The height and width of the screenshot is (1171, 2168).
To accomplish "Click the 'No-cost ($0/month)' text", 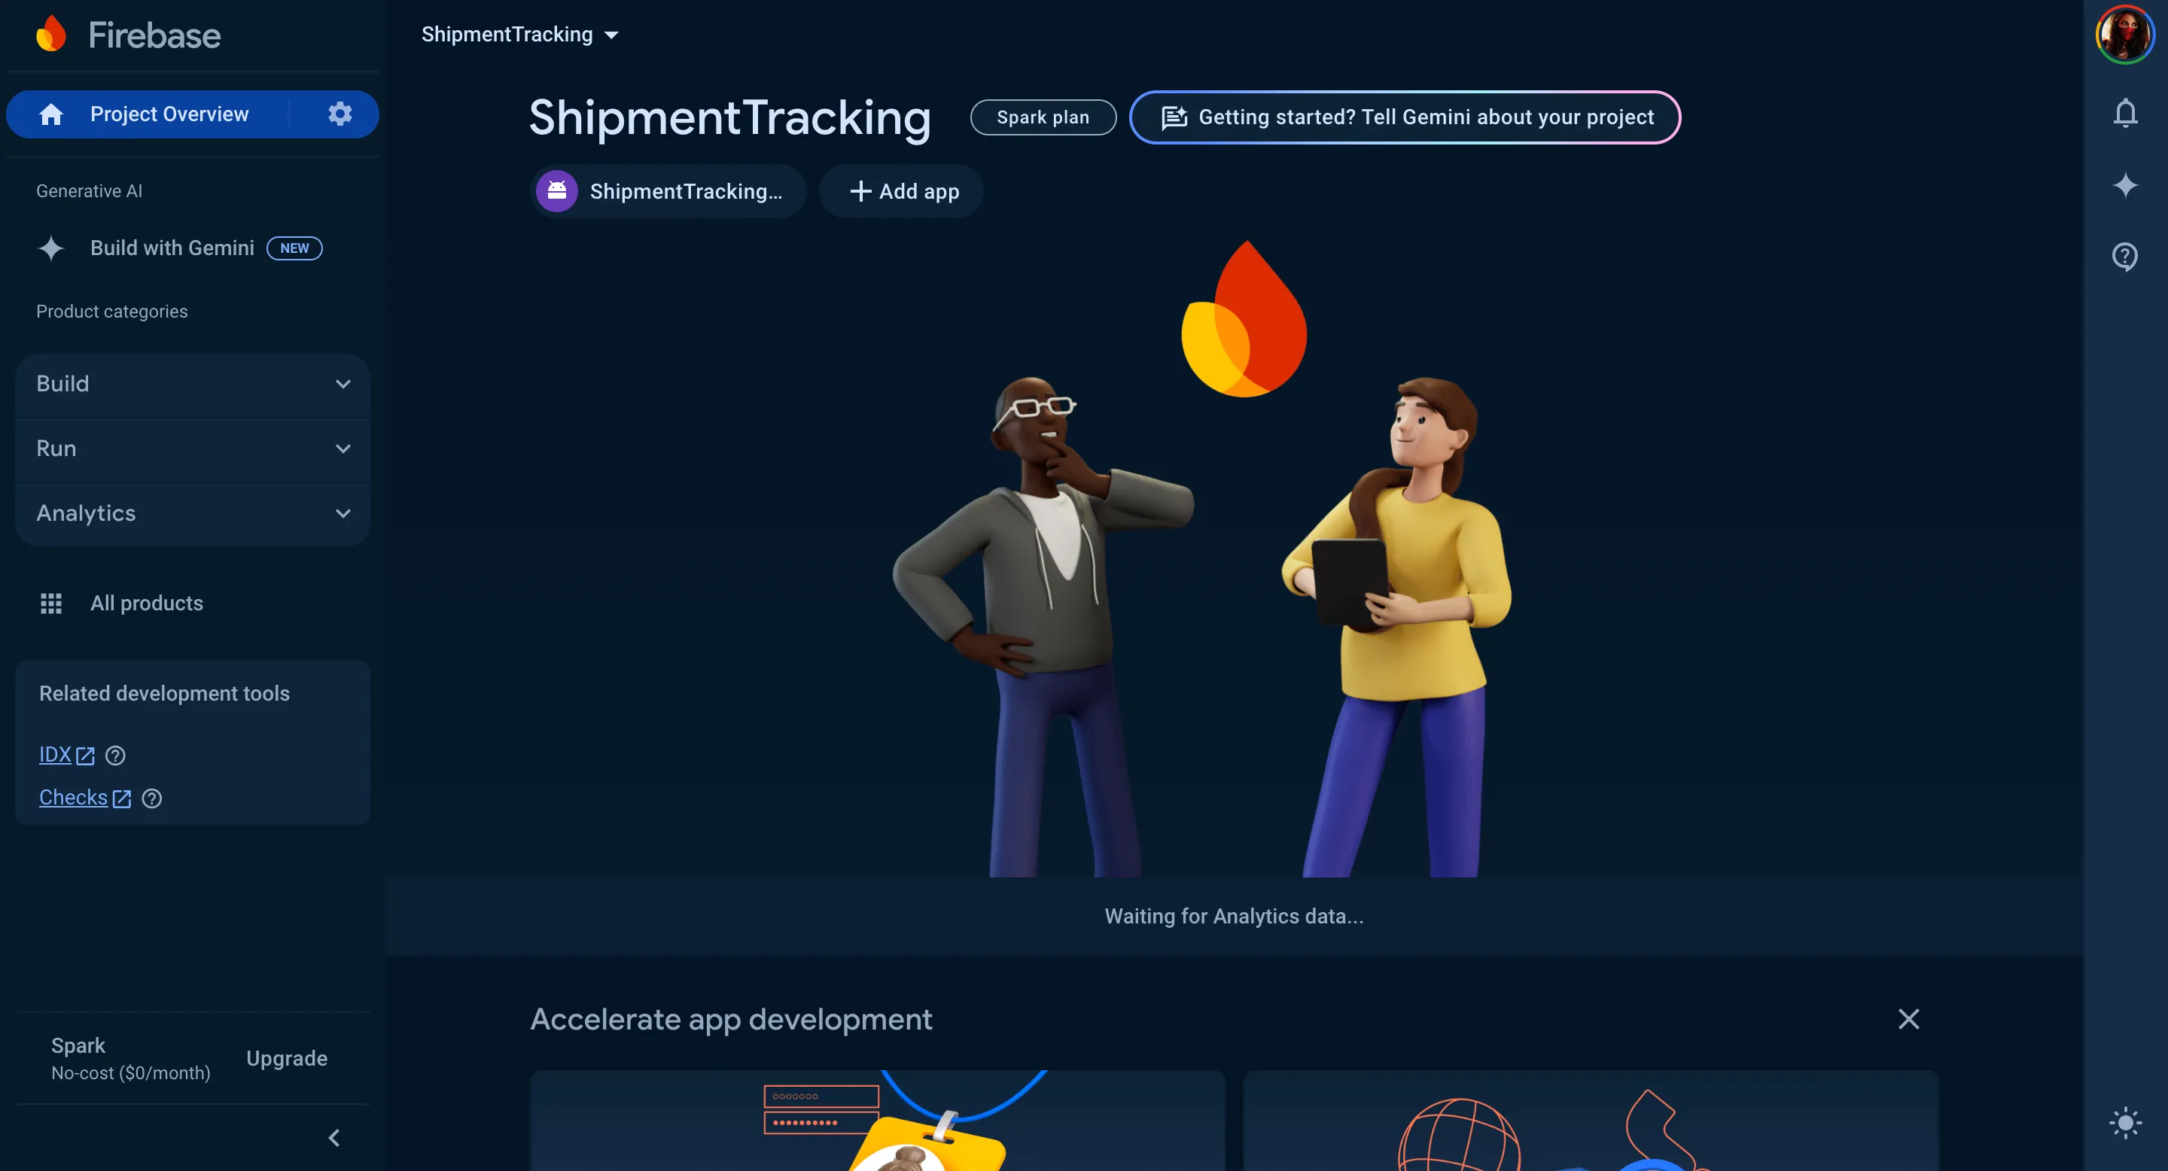I will (131, 1073).
